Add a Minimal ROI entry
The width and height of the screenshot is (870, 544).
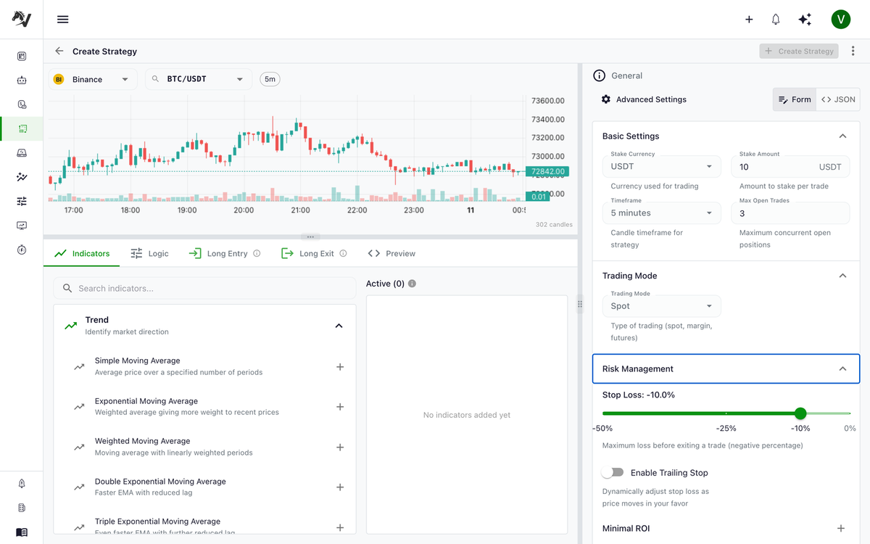point(841,529)
